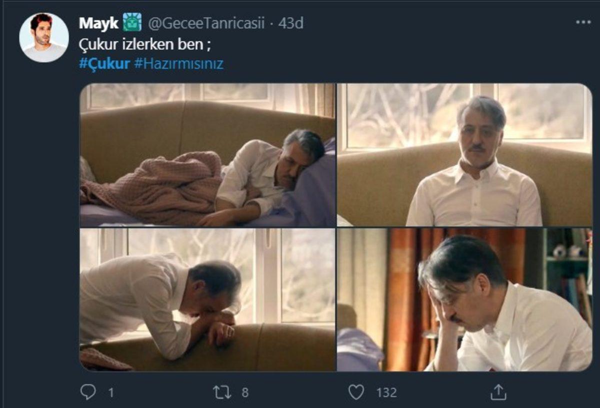
Task: Open photo of man sitting upright
Action: [x=464, y=155]
